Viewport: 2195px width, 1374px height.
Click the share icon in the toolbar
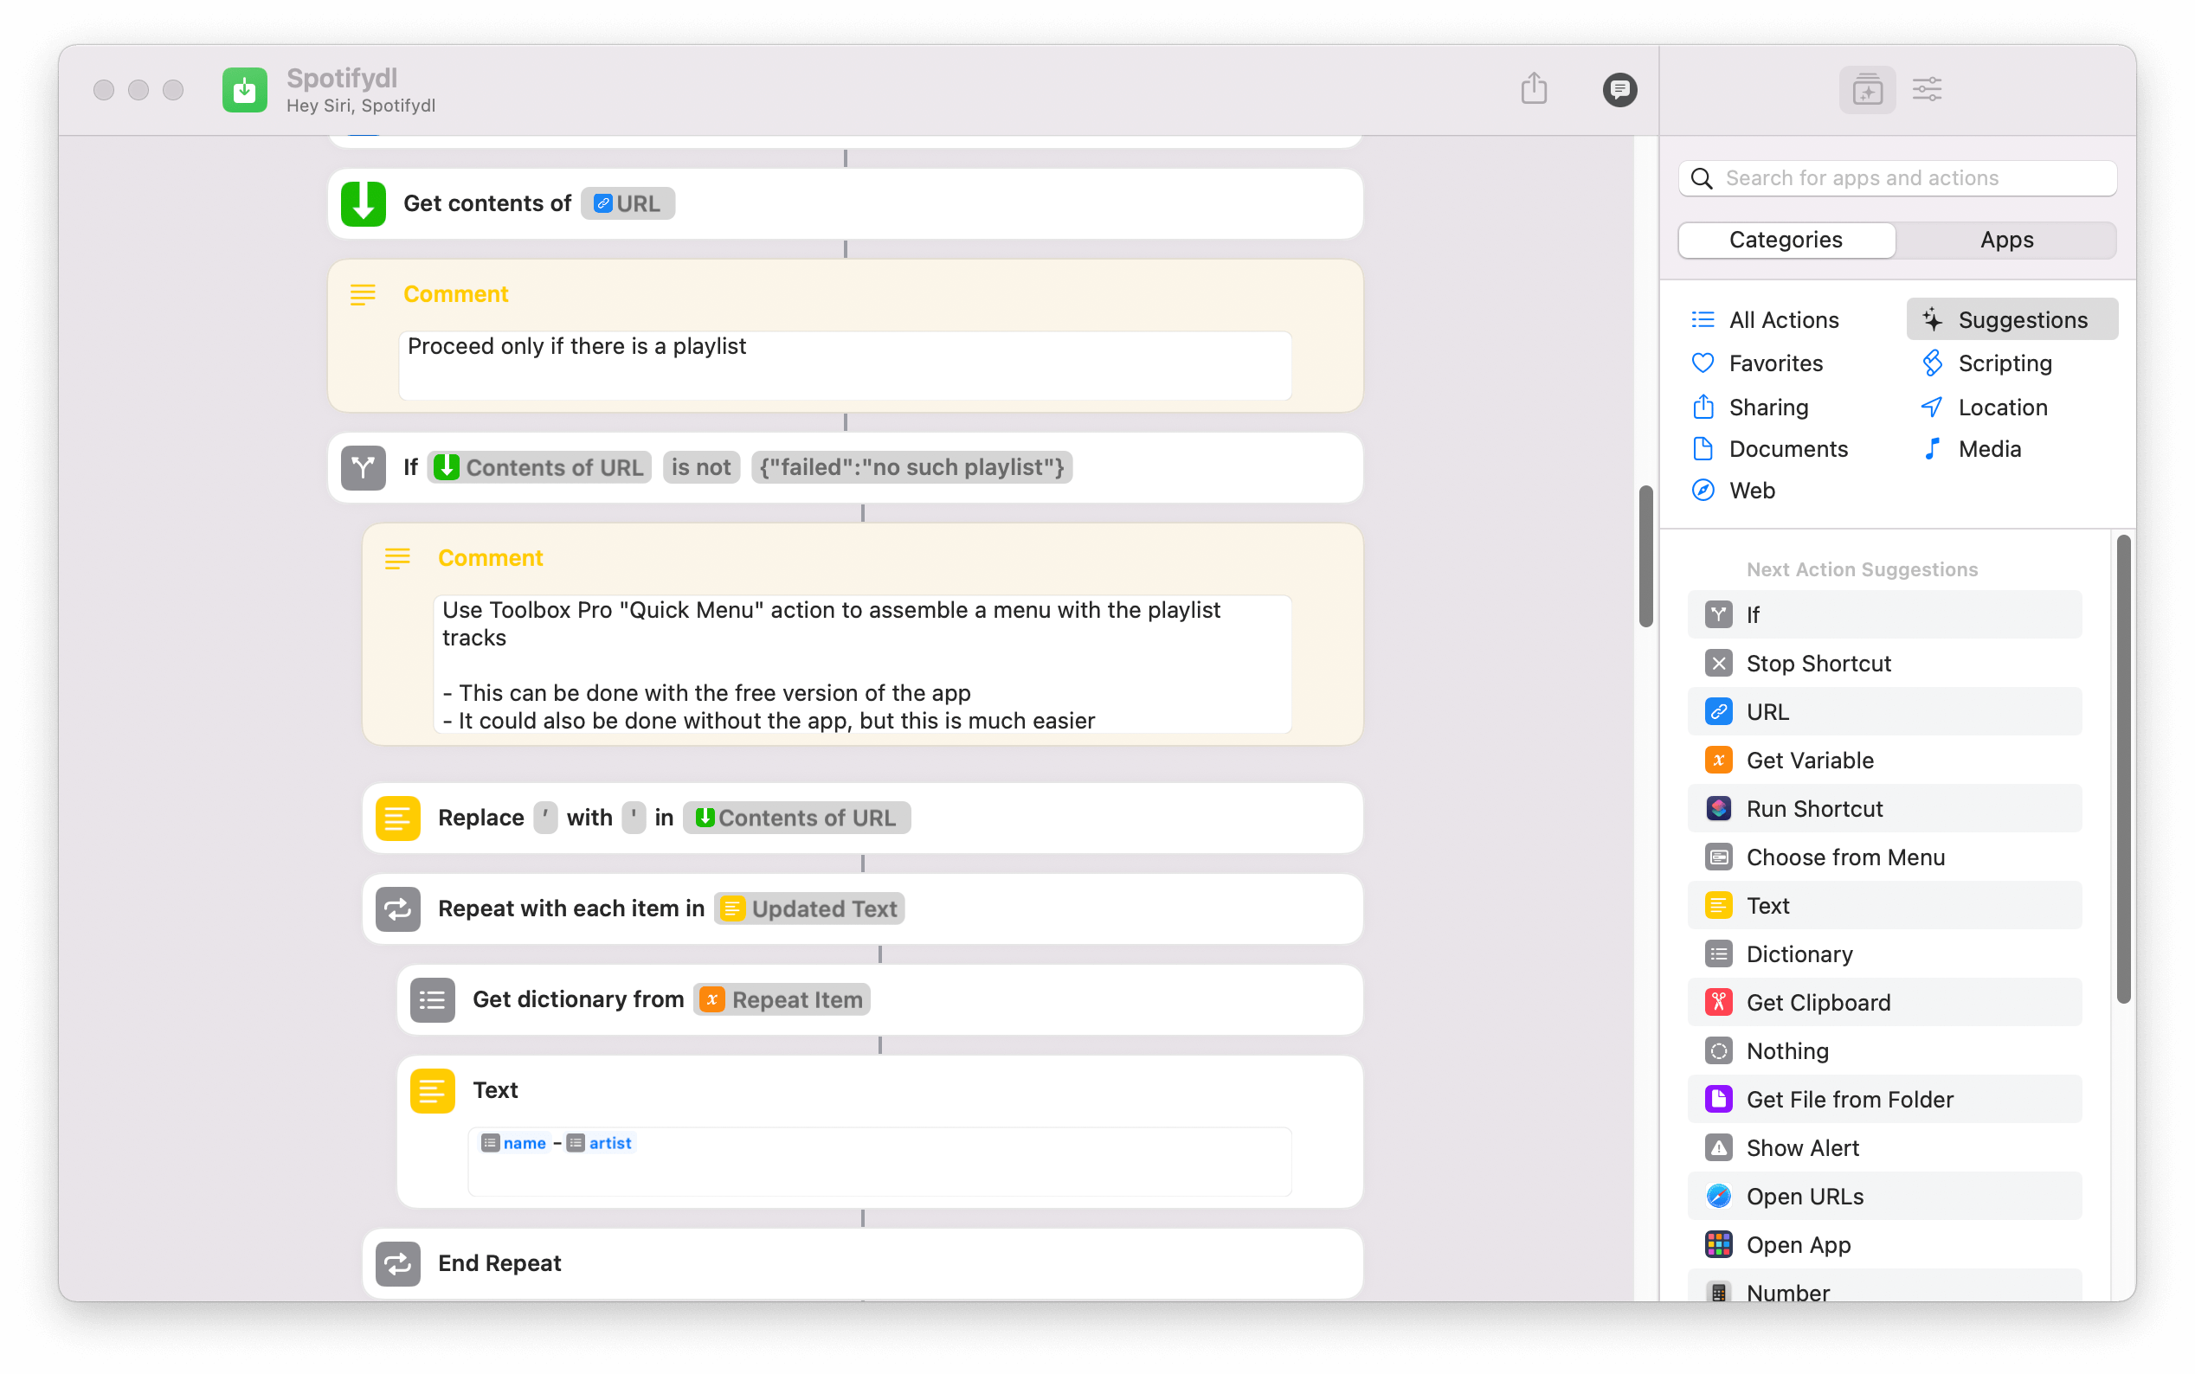[1534, 89]
